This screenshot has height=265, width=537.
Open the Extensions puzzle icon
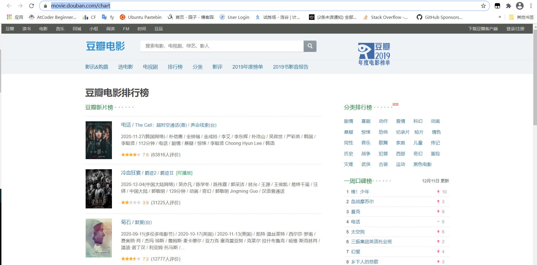point(508,6)
